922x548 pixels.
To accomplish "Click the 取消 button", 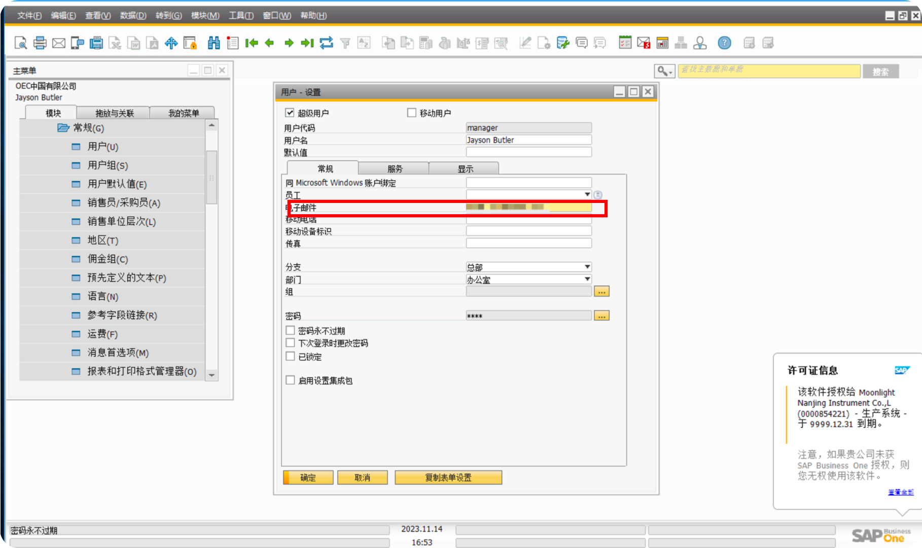I will point(362,477).
